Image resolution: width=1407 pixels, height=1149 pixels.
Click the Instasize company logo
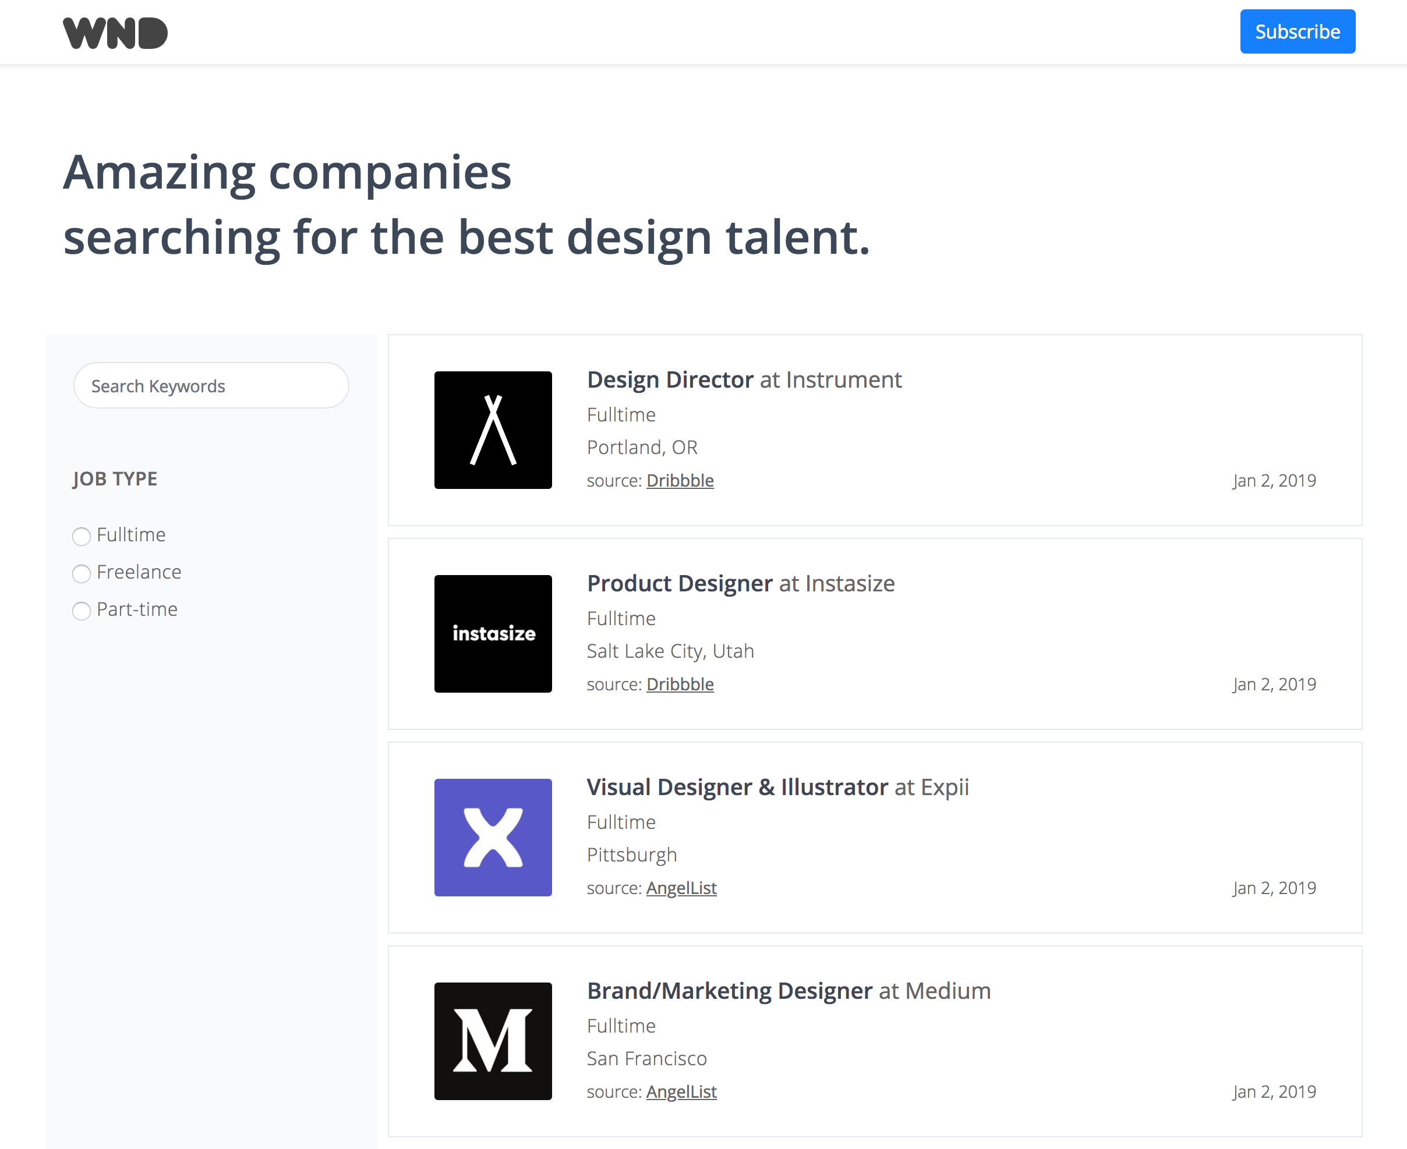(x=493, y=634)
